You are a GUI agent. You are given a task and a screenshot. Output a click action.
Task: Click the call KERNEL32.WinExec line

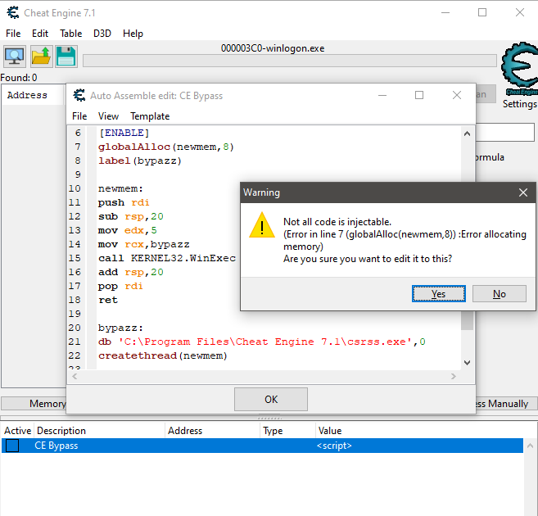(x=167, y=258)
